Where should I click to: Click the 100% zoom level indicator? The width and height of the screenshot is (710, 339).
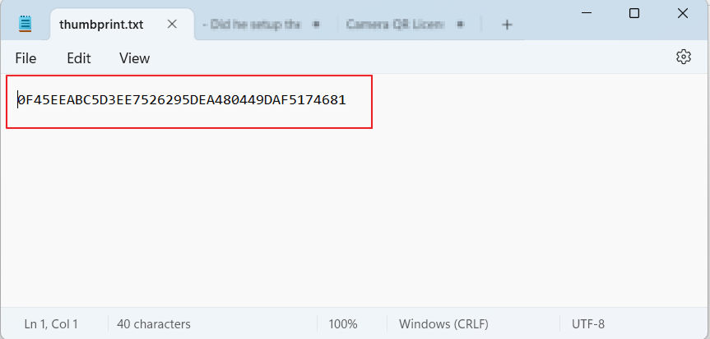click(343, 324)
